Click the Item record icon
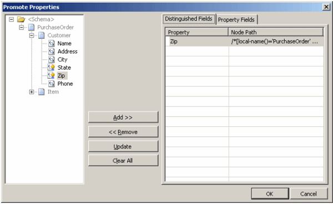This screenshot has height=204, width=333. click(x=42, y=92)
